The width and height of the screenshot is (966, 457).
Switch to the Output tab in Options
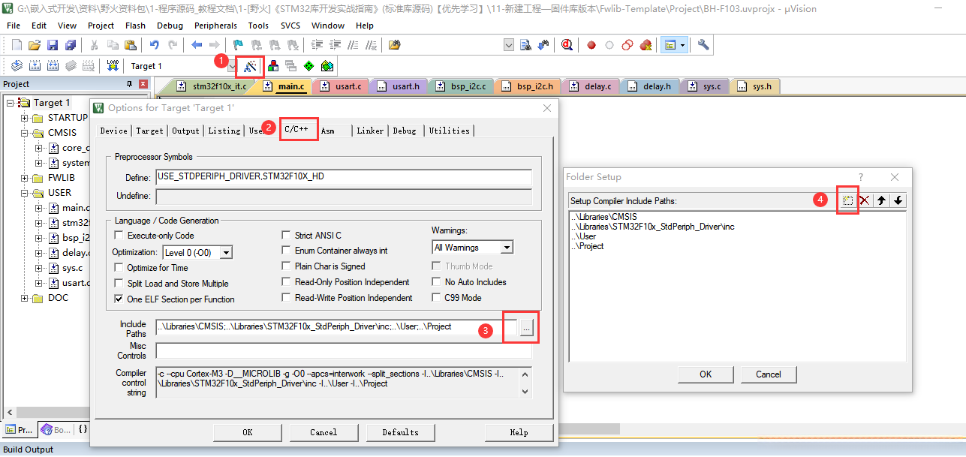pos(185,131)
